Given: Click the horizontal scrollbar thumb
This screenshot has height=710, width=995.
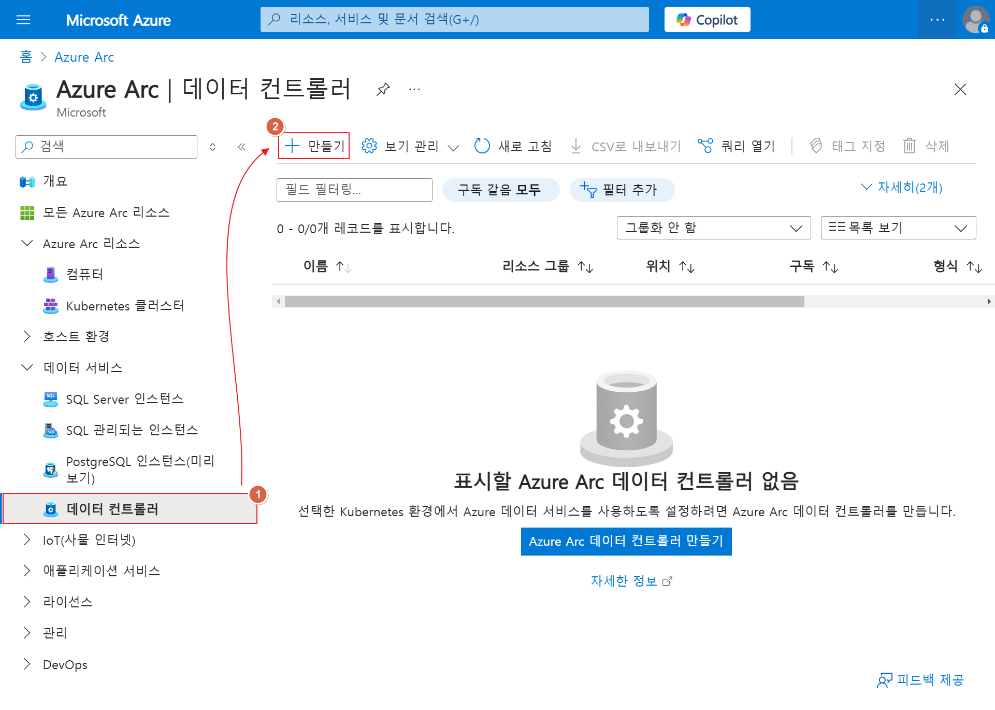Looking at the screenshot, I should (544, 302).
